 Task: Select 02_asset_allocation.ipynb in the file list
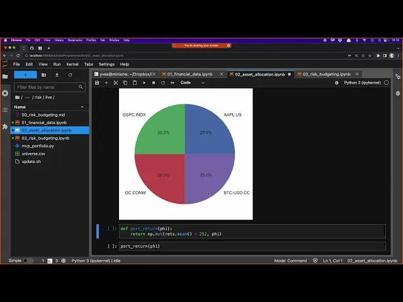pyautogui.click(x=50, y=130)
